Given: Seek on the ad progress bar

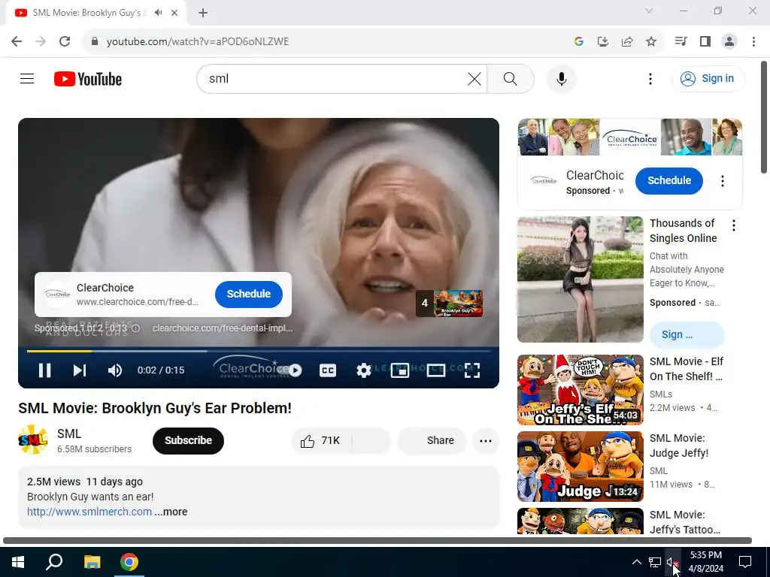Looking at the screenshot, I should tap(259, 352).
